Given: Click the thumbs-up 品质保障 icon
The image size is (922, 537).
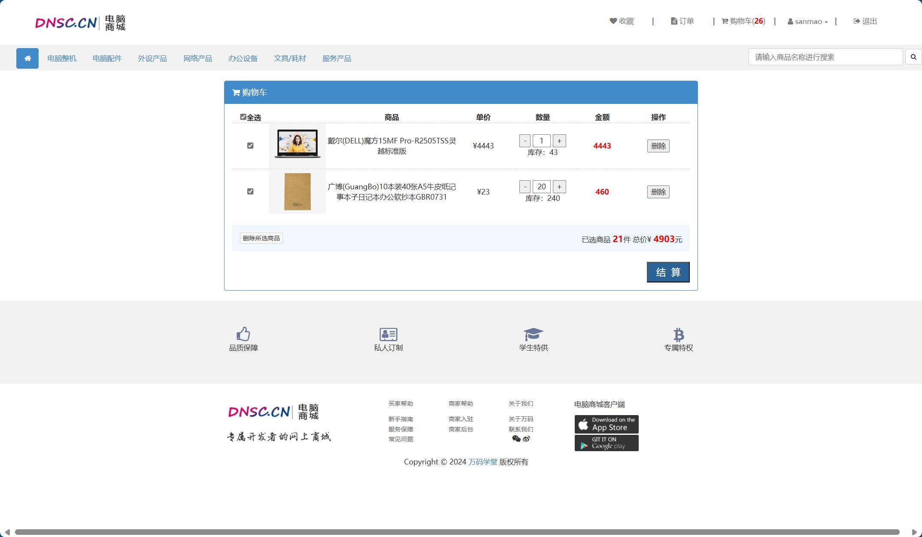Looking at the screenshot, I should pyautogui.click(x=243, y=334).
